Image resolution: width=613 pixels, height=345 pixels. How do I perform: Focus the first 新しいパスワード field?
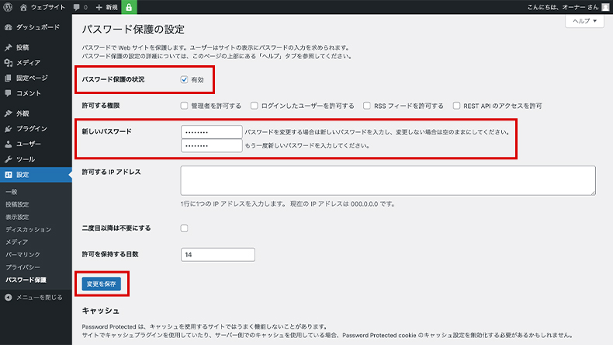(212, 132)
